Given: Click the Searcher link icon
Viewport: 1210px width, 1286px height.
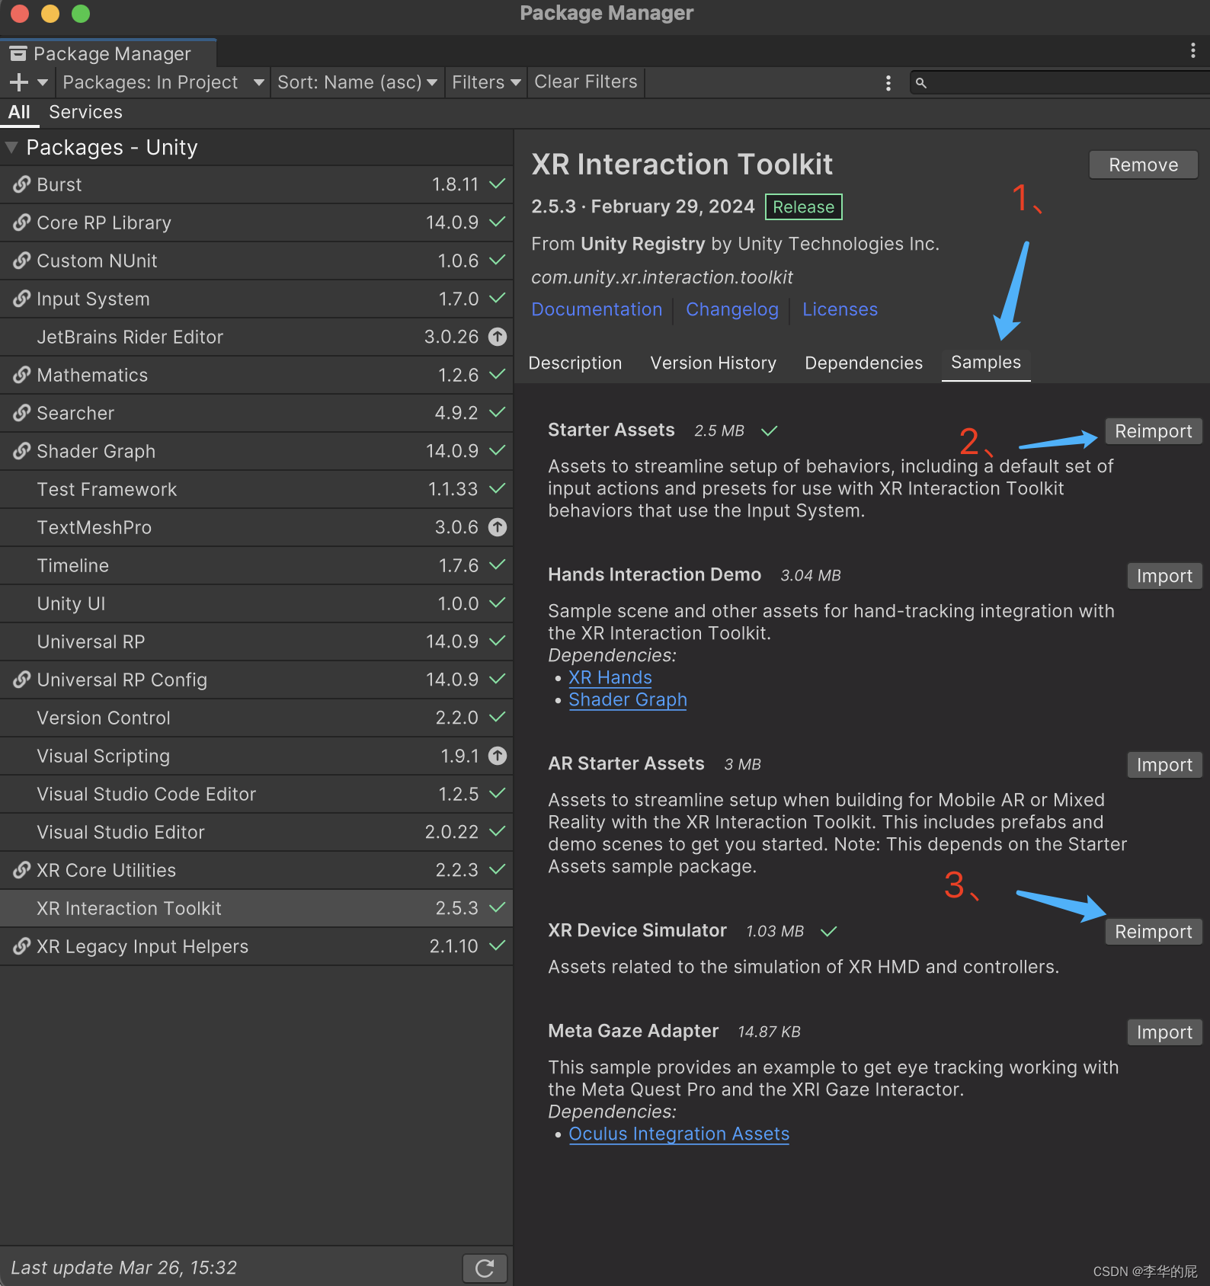Looking at the screenshot, I should (22, 413).
